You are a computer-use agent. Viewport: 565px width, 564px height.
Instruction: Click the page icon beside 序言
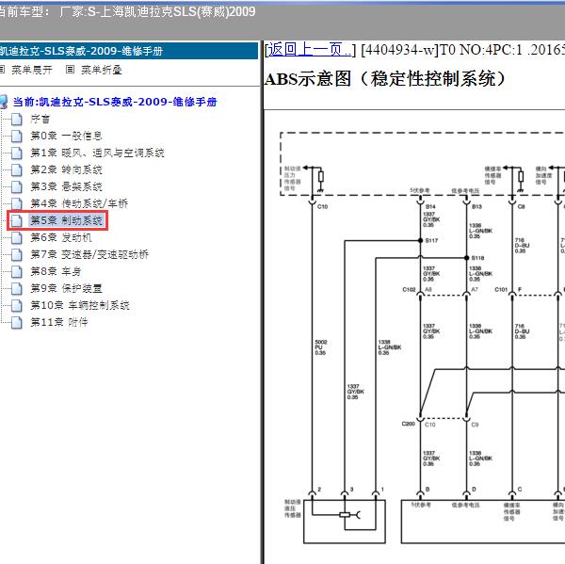[x=17, y=119]
